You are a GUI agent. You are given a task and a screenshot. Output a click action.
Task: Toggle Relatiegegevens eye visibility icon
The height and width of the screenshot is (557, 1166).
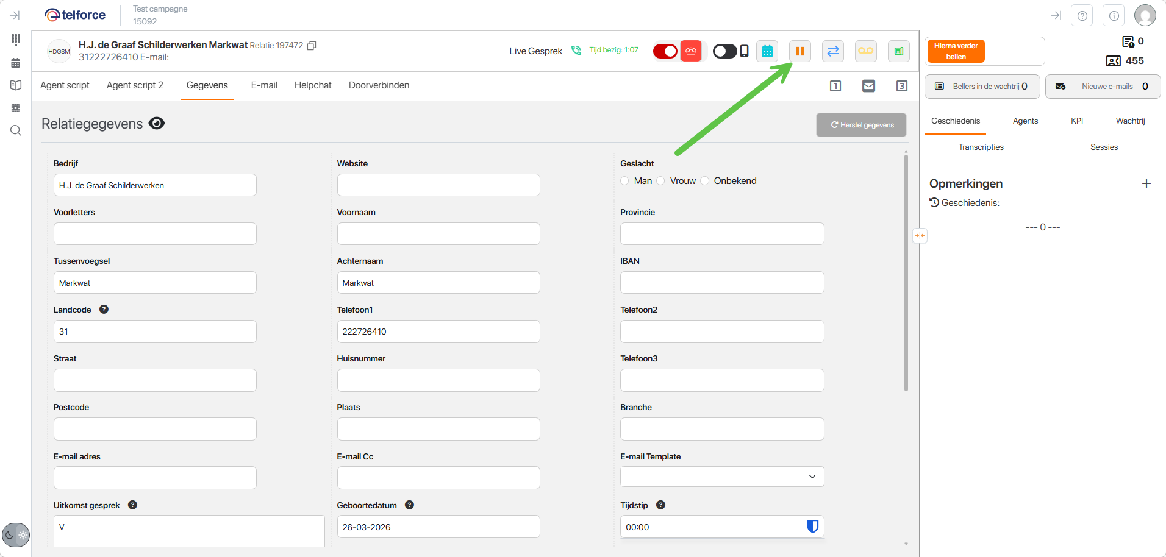pyautogui.click(x=157, y=124)
